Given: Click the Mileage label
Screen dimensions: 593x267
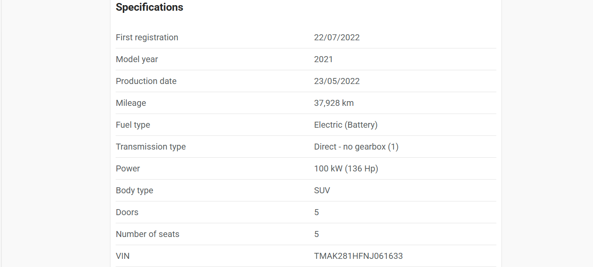Looking at the screenshot, I should [x=131, y=103].
